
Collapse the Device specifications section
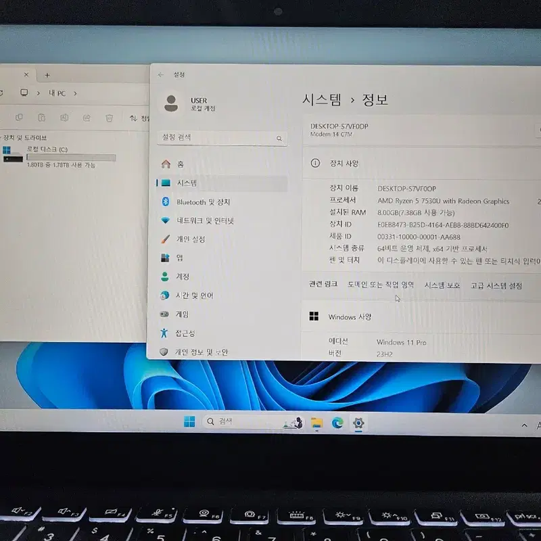[421, 164]
